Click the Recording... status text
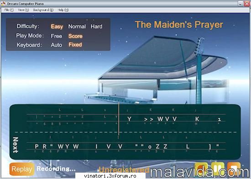This screenshot has height=179, width=251. click(56, 169)
